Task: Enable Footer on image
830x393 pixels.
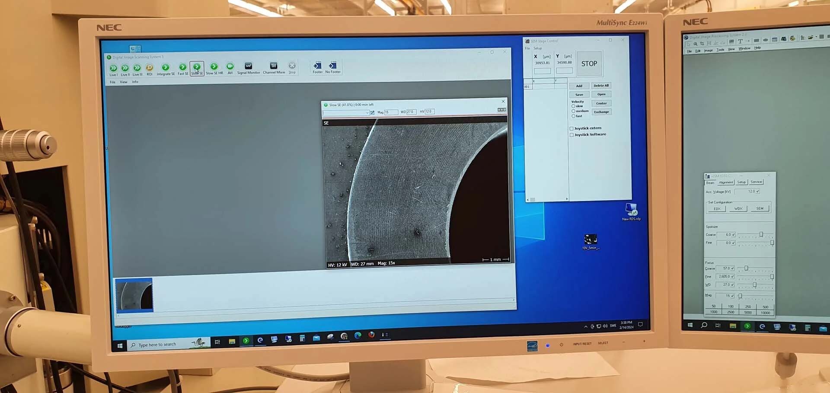Action: (x=317, y=66)
